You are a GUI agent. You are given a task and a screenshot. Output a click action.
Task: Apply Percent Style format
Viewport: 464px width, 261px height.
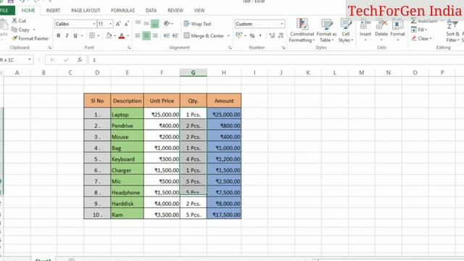pos(252,36)
